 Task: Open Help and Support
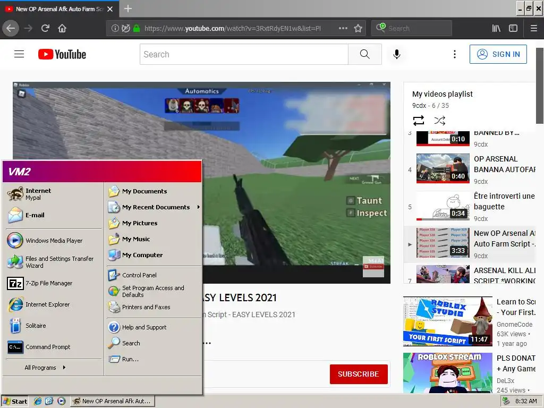(x=154, y=327)
